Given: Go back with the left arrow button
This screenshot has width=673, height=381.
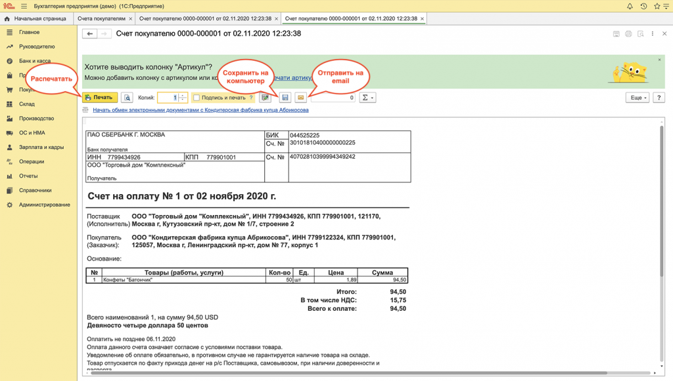Looking at the screenshot, I should (89, 33).
